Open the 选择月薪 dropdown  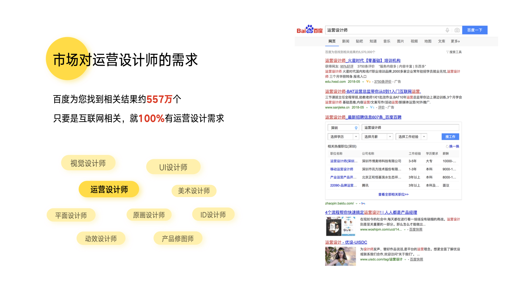390,137
